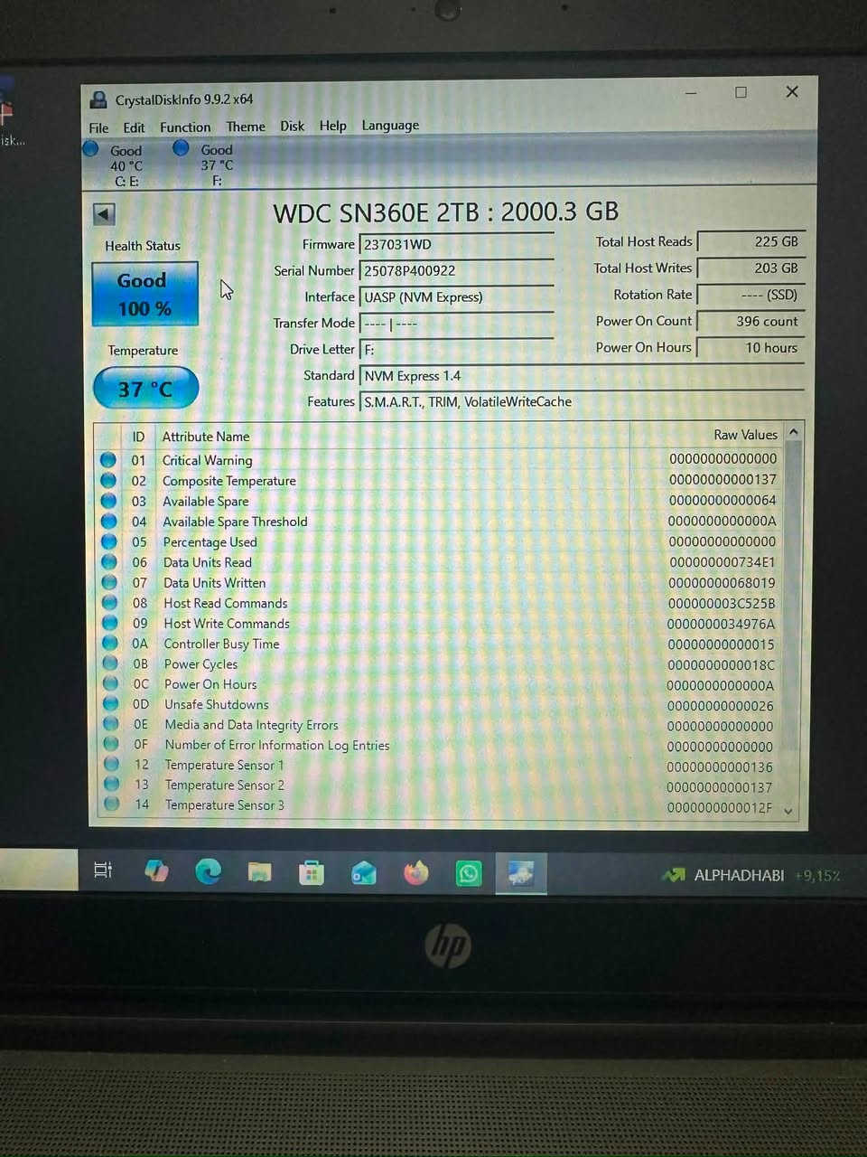Open Copilot from the taskbar
The height and width of the screenshot is (1157, 867).
[x=156, y=870]
